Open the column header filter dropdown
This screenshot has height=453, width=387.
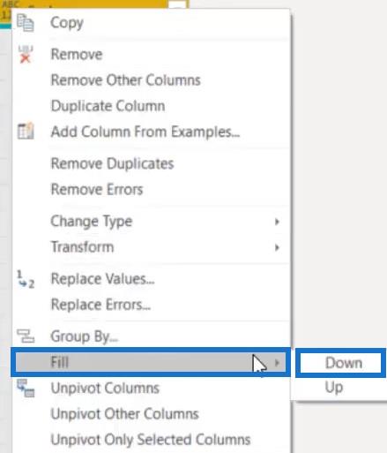click(x=178, y=4)
